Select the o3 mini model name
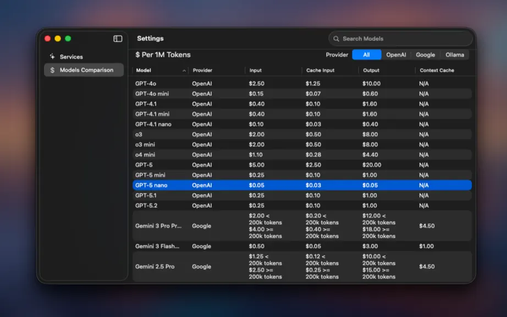This screenshot has width=507, height=317. (145, 145)
